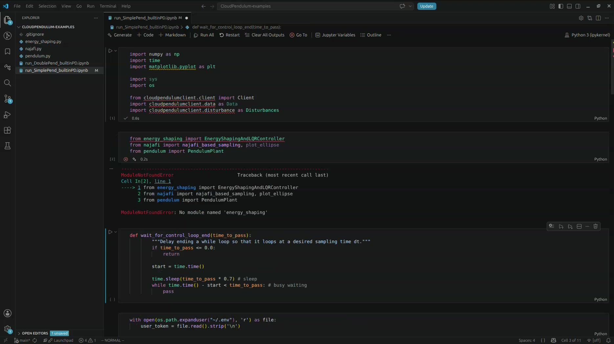Open notebook settings gear in editor title
Screen dimensions: 614x344
(581, 18)
